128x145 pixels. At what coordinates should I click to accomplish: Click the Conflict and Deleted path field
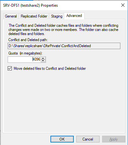coord(64,46)
